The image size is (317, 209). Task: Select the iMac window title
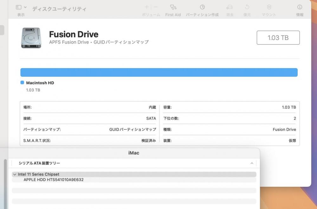coord(134,153)
